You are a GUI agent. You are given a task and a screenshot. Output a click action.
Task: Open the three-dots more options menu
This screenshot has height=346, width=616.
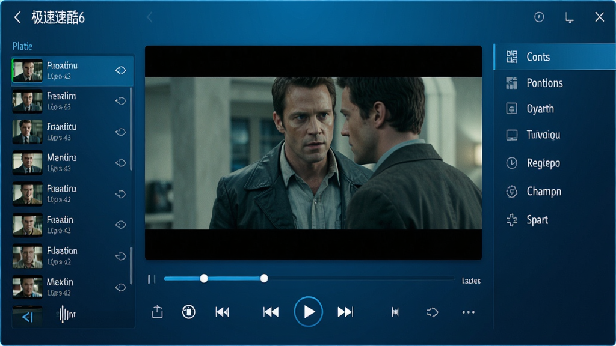468,312
